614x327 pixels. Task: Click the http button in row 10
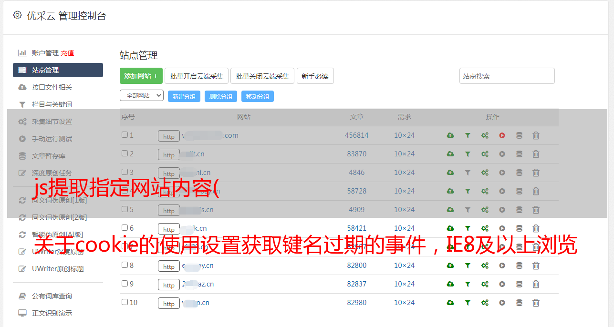[169, 304]
